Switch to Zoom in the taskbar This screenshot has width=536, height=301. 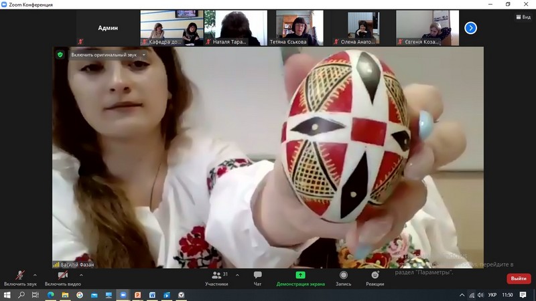[123, 295]
